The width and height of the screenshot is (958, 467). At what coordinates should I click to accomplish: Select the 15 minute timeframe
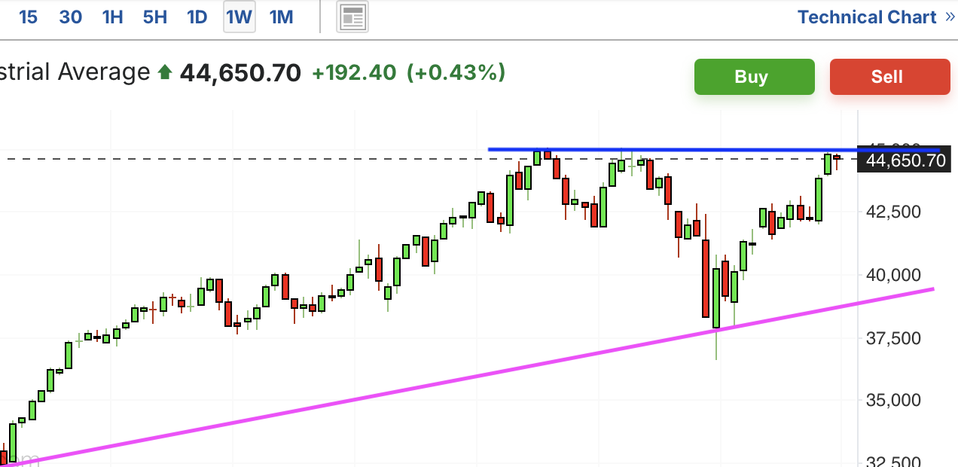28,17
